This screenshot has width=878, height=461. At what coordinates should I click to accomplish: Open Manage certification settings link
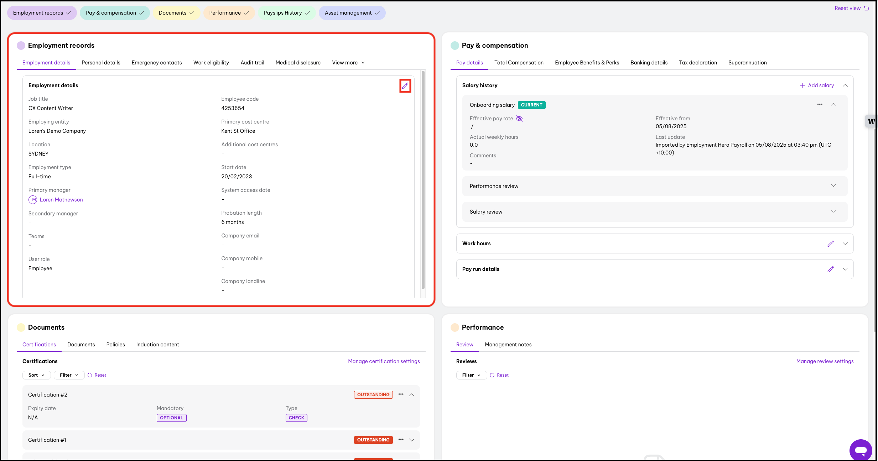(x=384, y=361)
